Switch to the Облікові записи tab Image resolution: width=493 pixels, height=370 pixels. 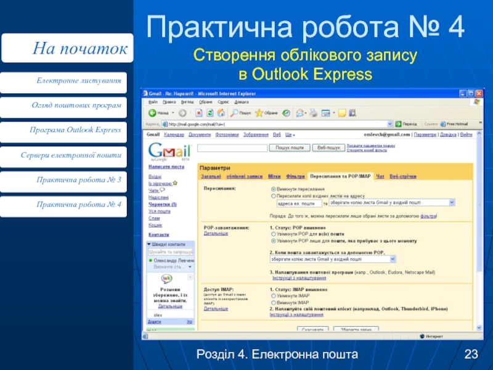pos(244,176)
